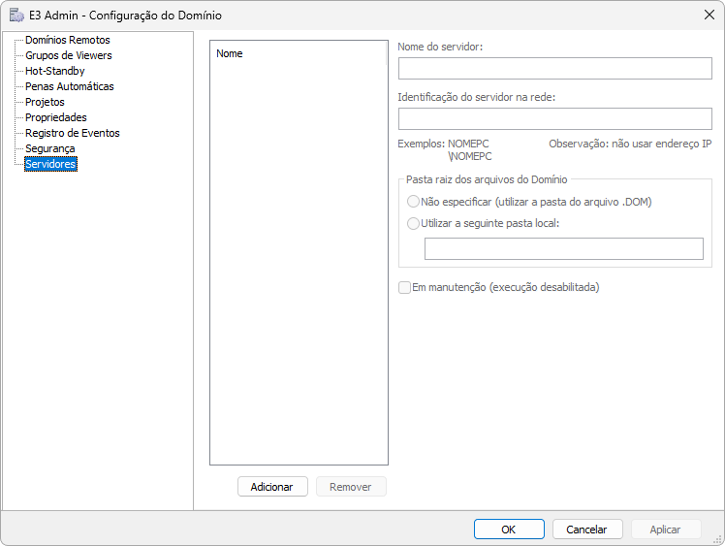Viewport: 725px width, 546px height.
Task: Open the Projetos configuration page
Action: click(x=45, y=102)
